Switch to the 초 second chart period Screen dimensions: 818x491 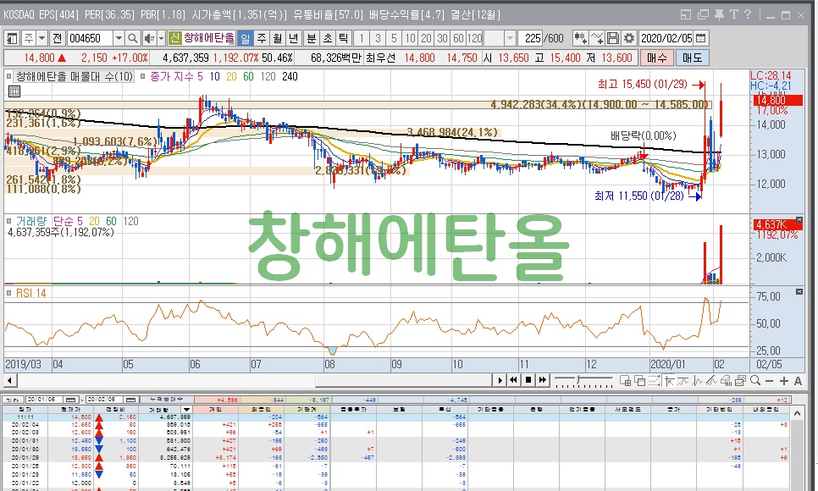tap(328, 38)
